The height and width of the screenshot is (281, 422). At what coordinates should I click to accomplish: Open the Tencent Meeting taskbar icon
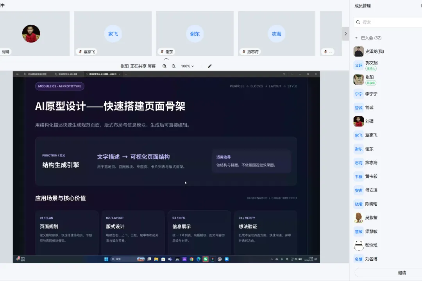(x=227, y=259)
